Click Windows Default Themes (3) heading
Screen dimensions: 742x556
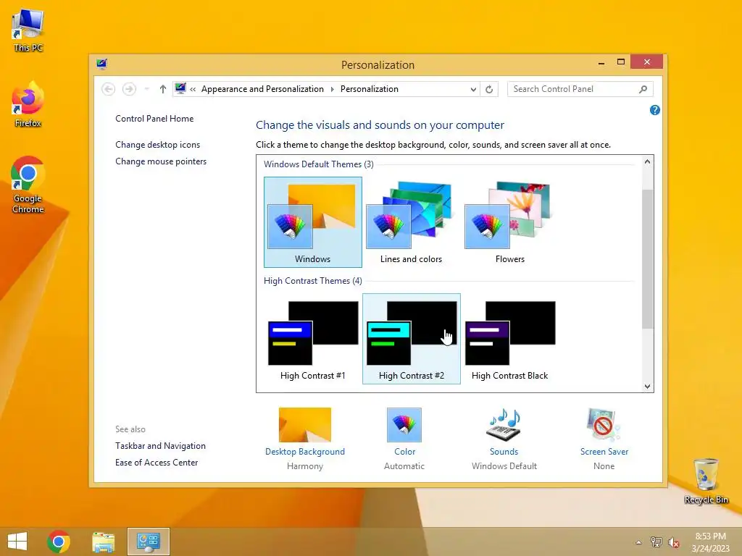coord(319,164)
